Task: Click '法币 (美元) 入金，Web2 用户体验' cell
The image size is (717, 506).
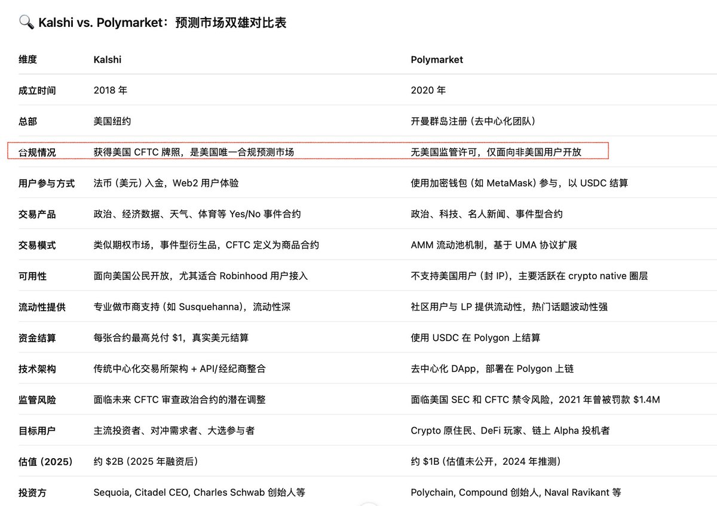Action: (166, 184)
